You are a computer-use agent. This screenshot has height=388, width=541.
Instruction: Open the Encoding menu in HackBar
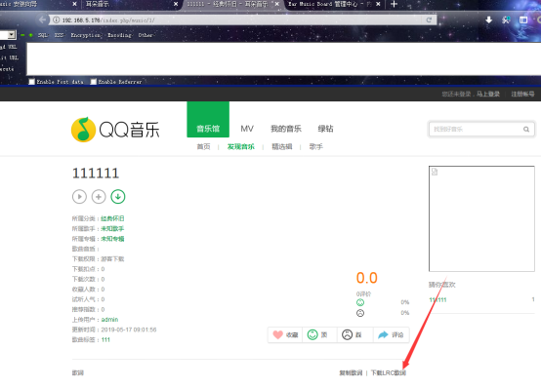tap(119, 35)
